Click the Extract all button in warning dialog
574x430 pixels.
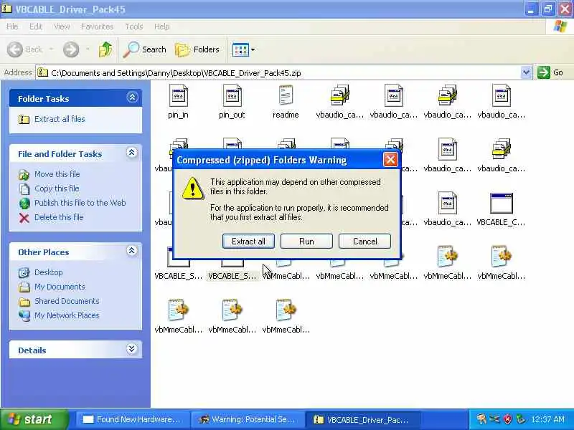coord(248,242)
